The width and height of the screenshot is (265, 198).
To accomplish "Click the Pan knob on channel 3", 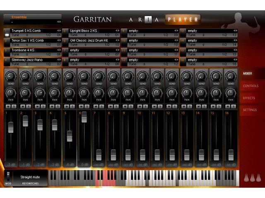I will (40, 92).
